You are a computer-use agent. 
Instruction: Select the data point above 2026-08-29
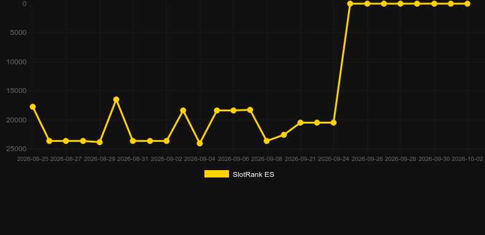99,142
